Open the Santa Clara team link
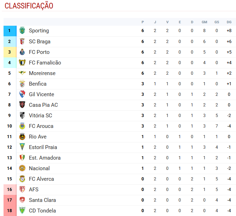The height and width of the screenshot is (216, 236). tap(42, 200)
